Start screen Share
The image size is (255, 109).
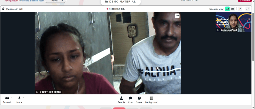click(x=139, y=100)
